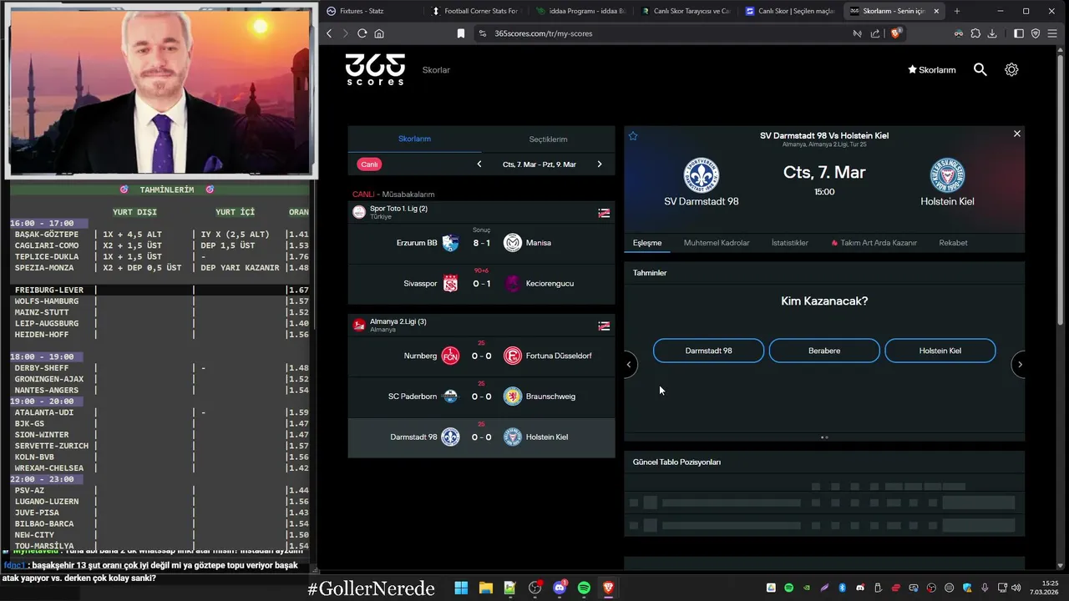Open browser downloads
Image resolution: width=1069 pixels, height=601 pixels.
pos(992,33)
